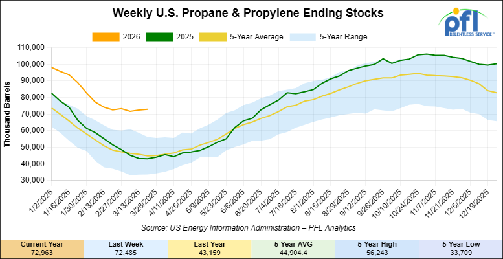
Task: Open the 5-Year AVG stat box
Action: 293,248
